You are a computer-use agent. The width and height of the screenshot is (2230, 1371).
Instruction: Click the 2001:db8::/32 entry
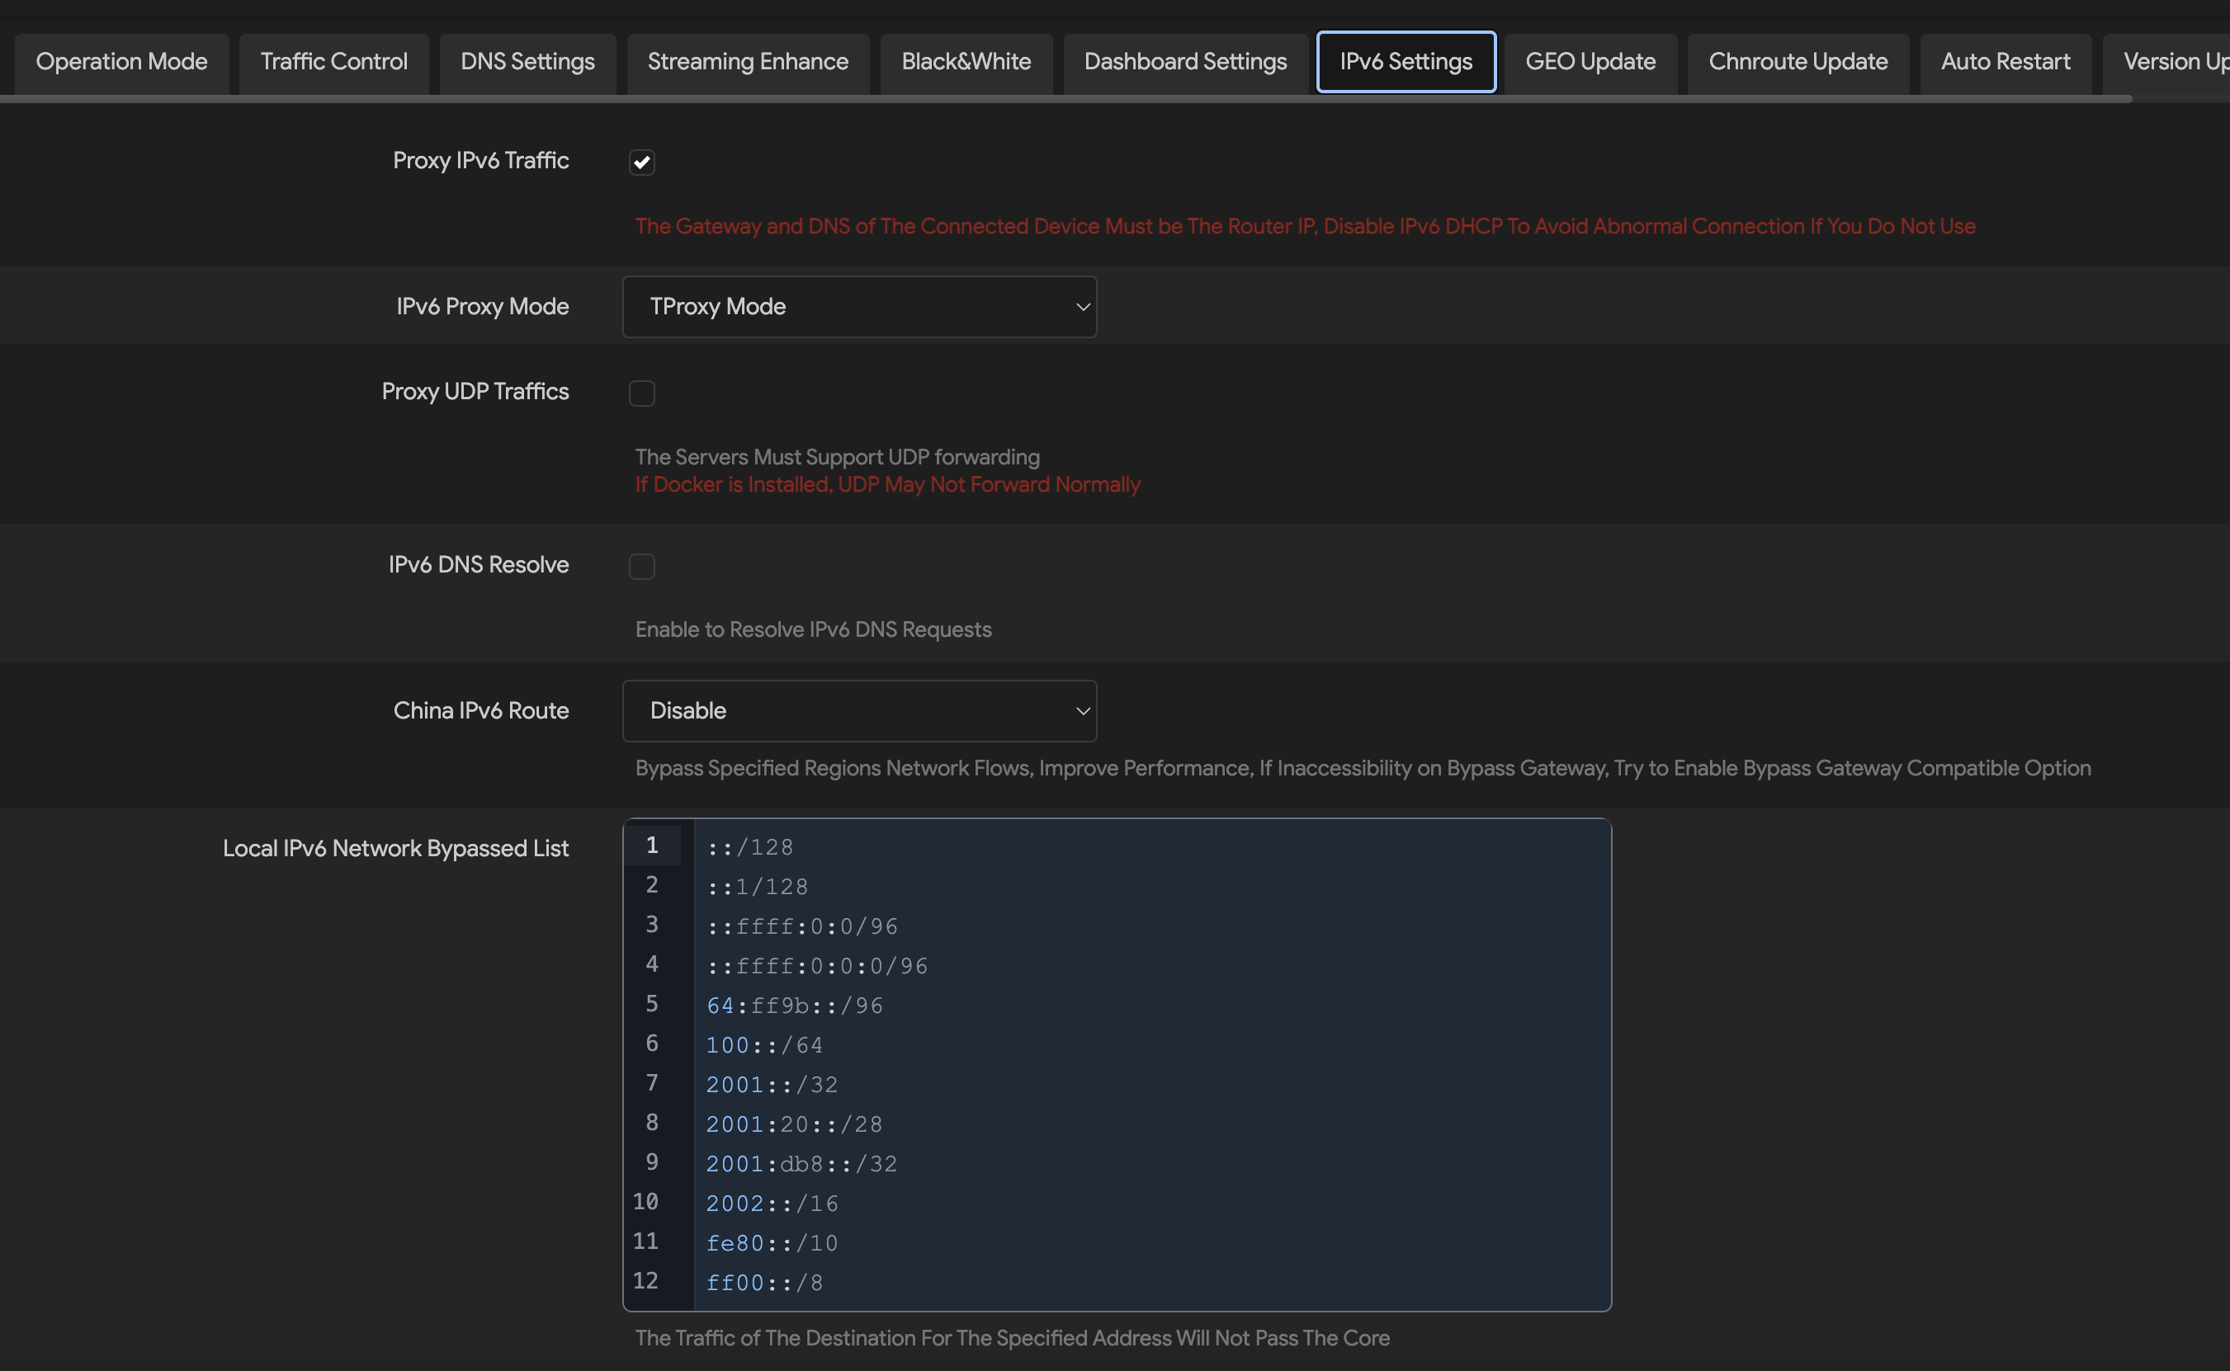point(802,1164)
